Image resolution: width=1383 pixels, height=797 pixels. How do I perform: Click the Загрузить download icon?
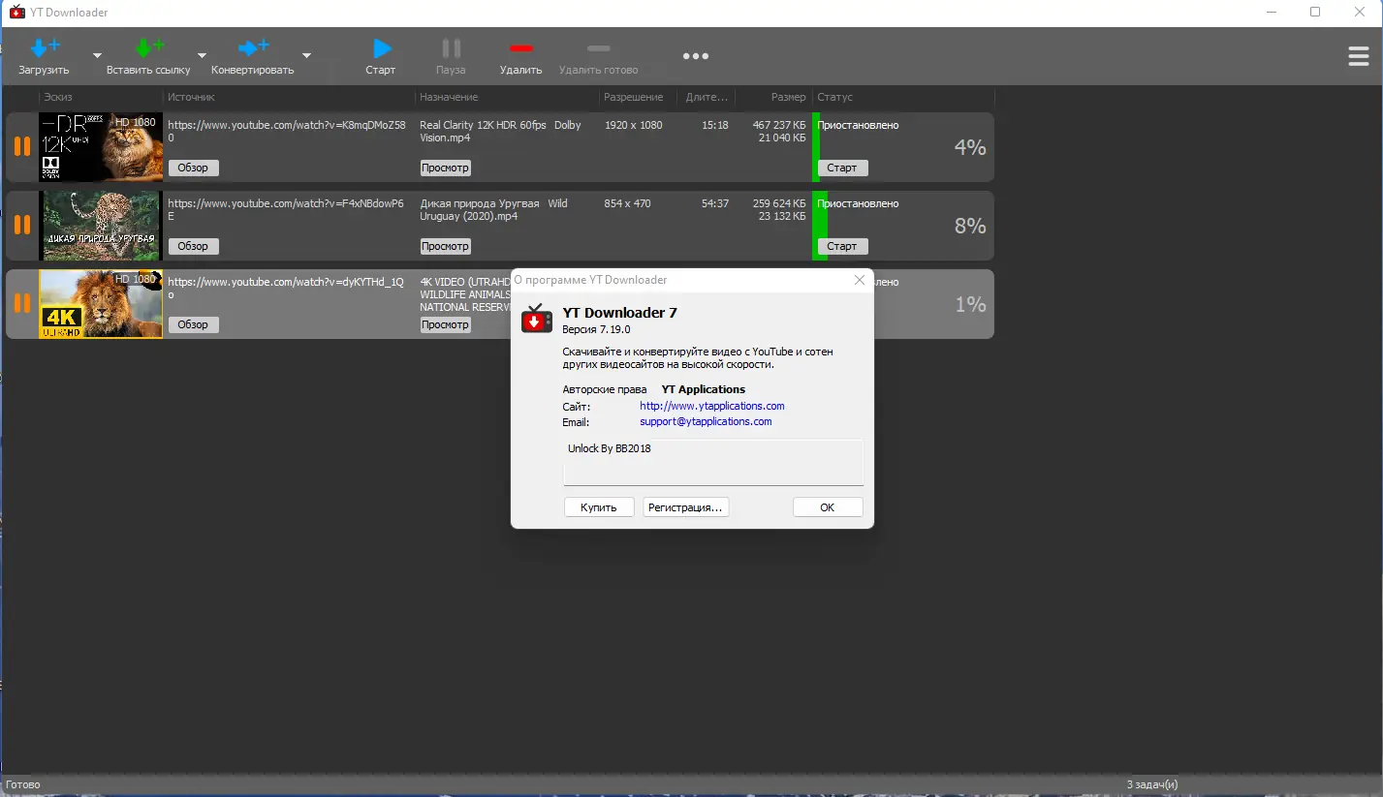[45, 46]
